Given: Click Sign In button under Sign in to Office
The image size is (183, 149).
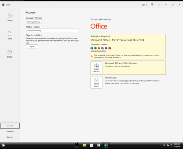Looking at the screenshot, I should (32, 46).
